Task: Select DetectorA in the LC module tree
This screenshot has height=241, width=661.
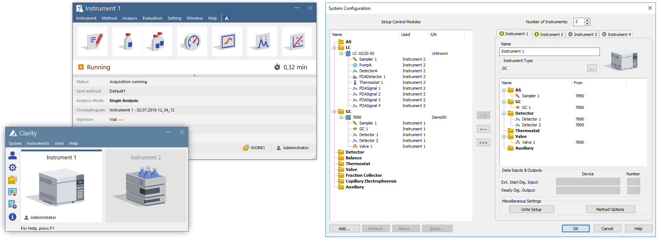Action: 368,71
